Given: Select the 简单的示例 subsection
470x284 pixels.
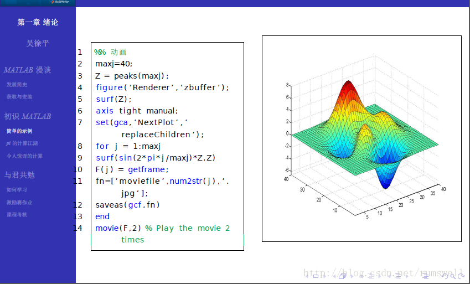Looking at the screenshot, I should [x=19, y=131].
